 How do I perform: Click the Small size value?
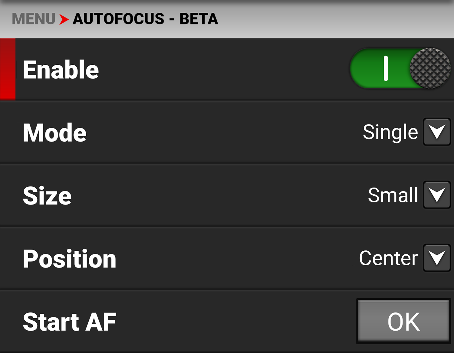pos(393,195)
